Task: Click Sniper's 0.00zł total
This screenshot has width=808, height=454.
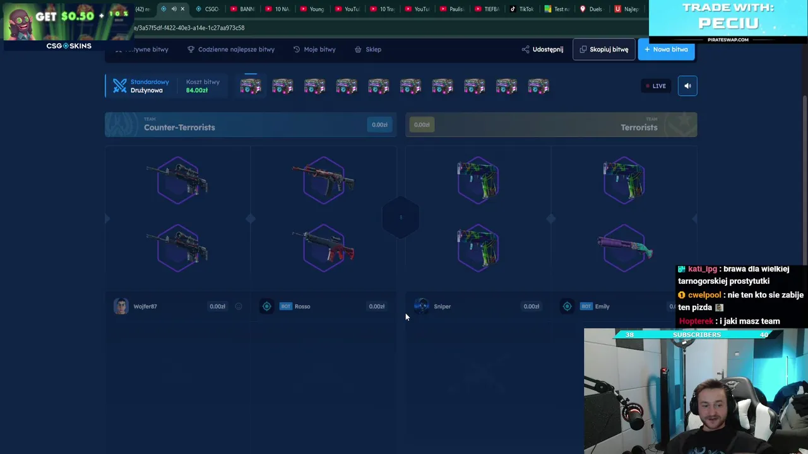Action: pos(532,306)
